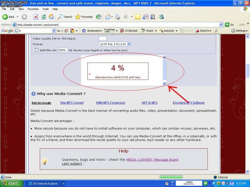Click the Edit with Word icon
The image size is (250, 187).
[x=126, y=17]
